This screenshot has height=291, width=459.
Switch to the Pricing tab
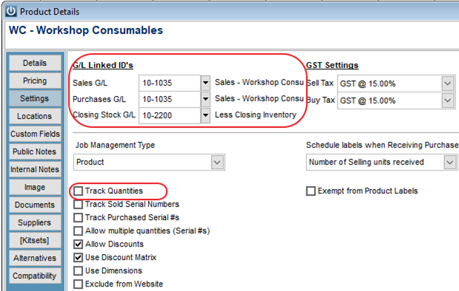pyautogui.click(x=35, y=81)
